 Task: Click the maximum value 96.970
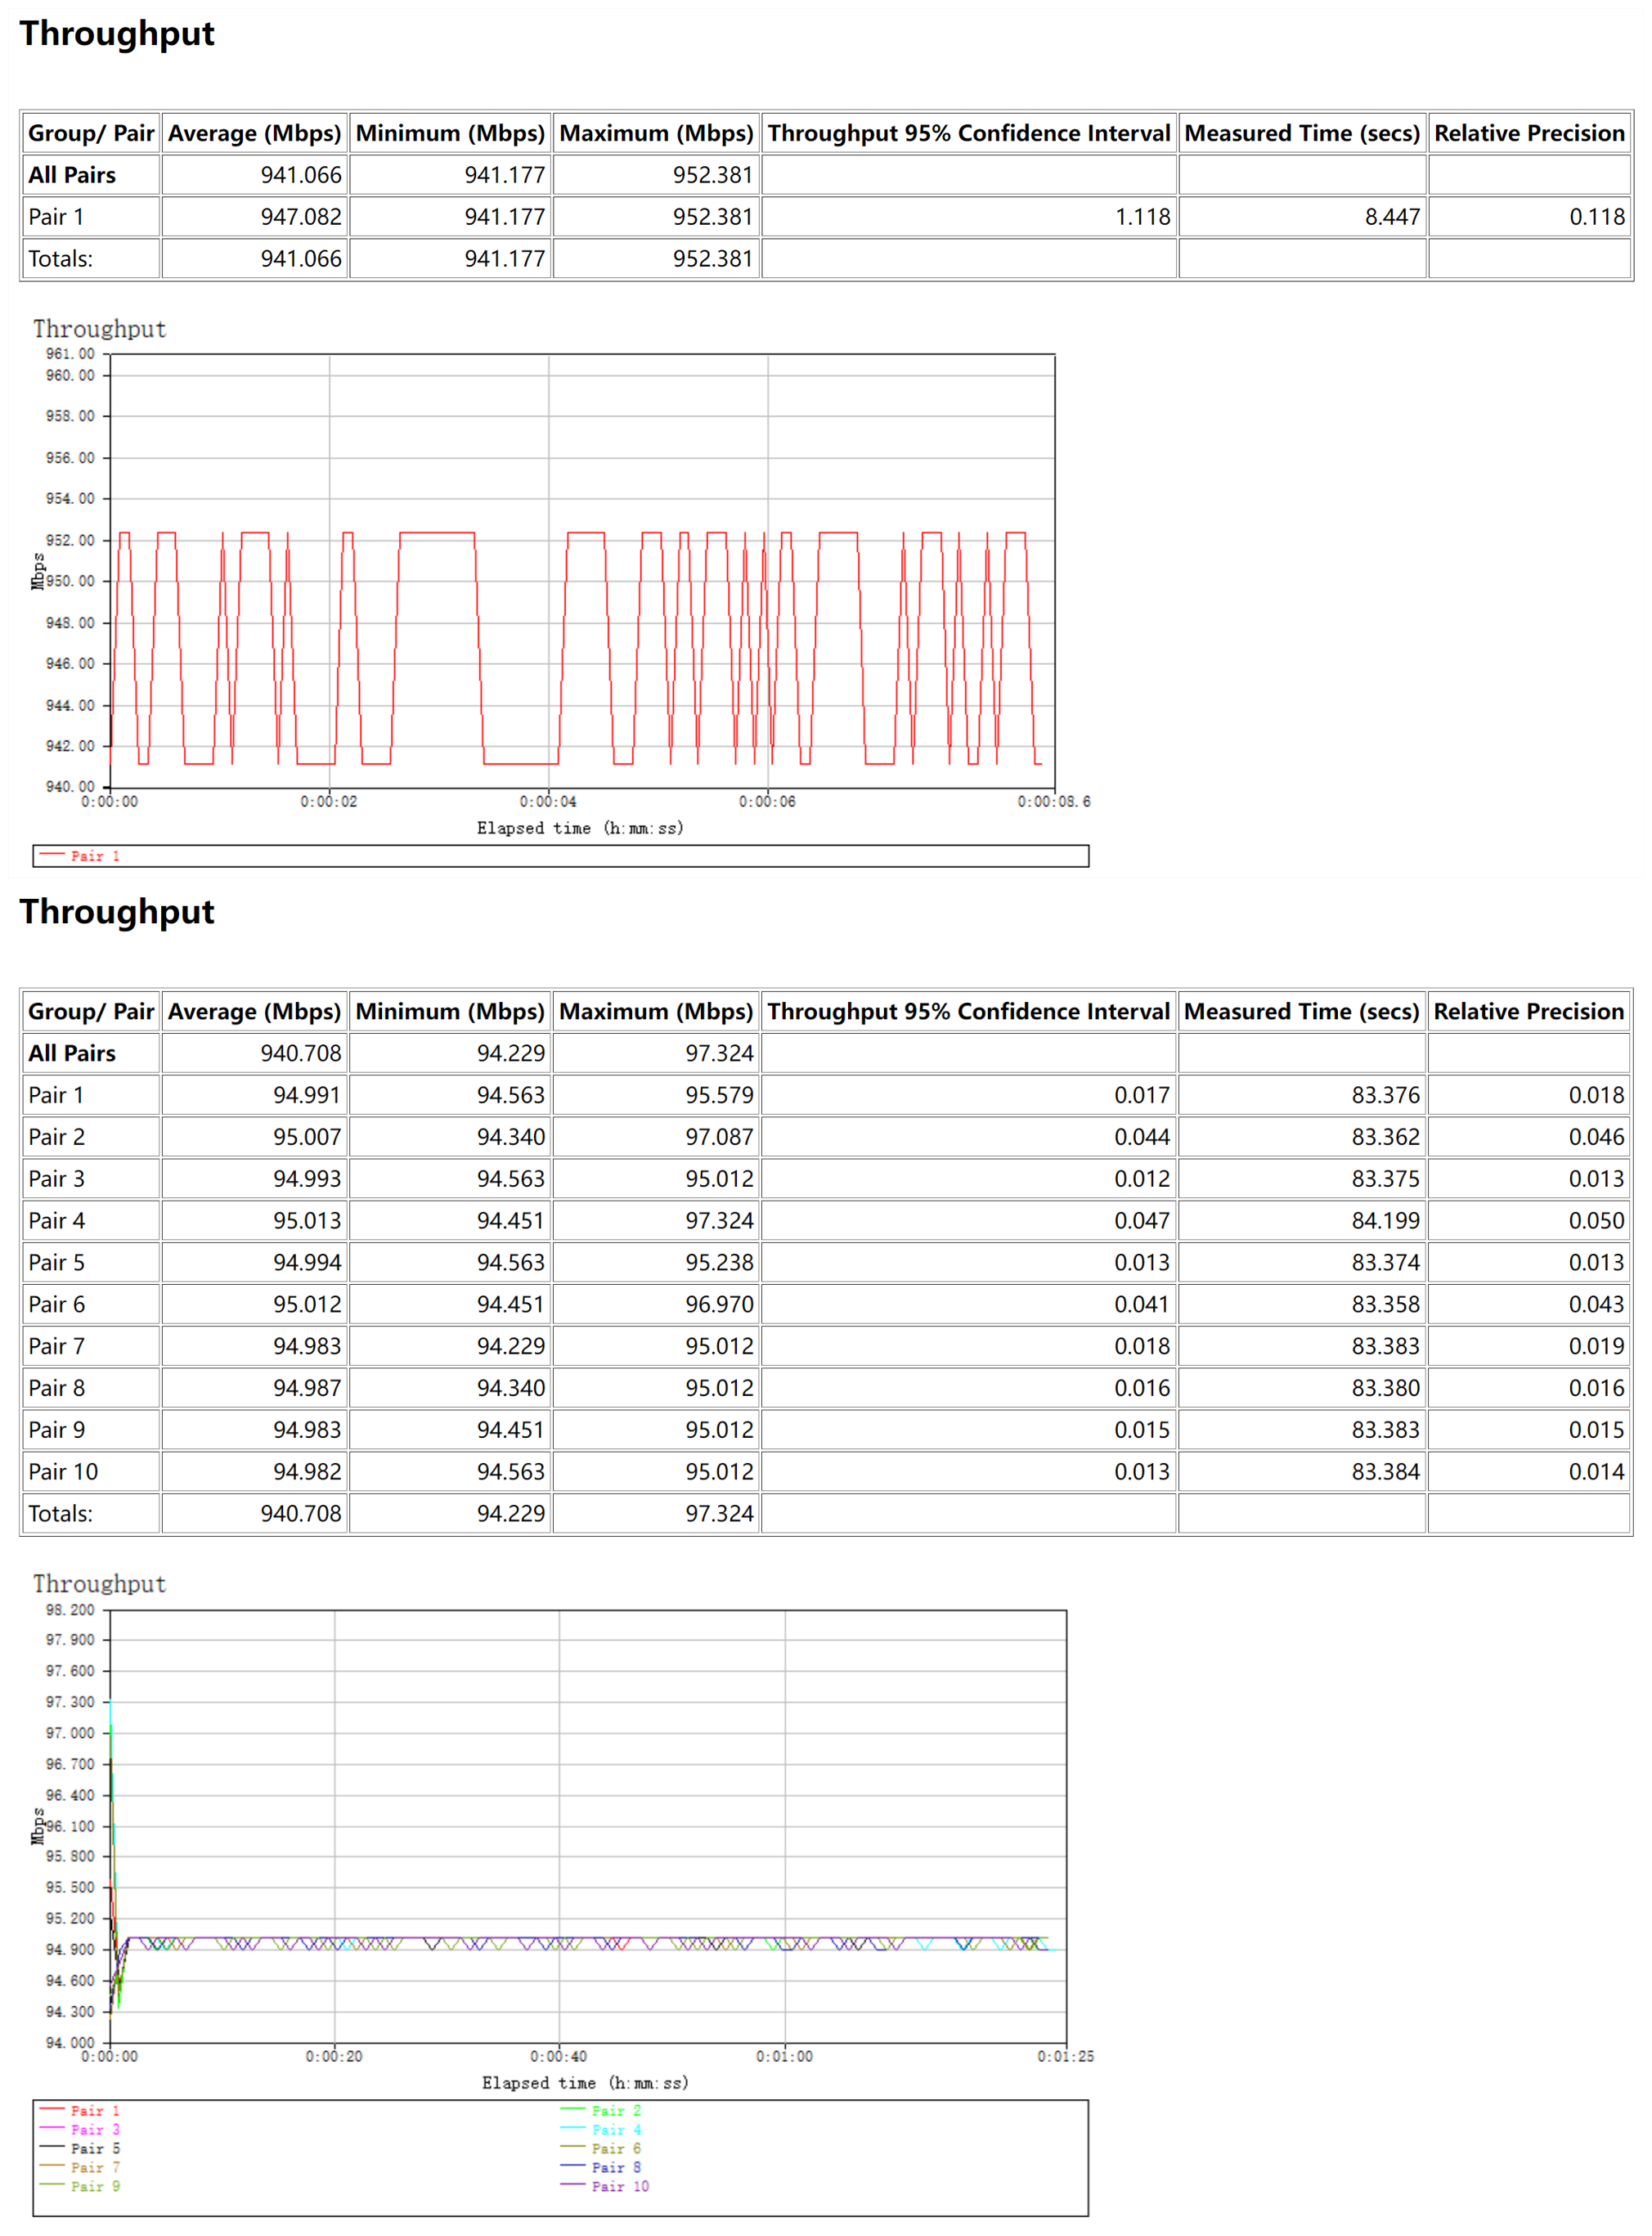pyautogui.click(x=719, y=1305)
